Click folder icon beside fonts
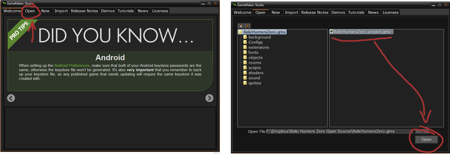The width and height of the screenshot is (450, 154). [245, 52]
